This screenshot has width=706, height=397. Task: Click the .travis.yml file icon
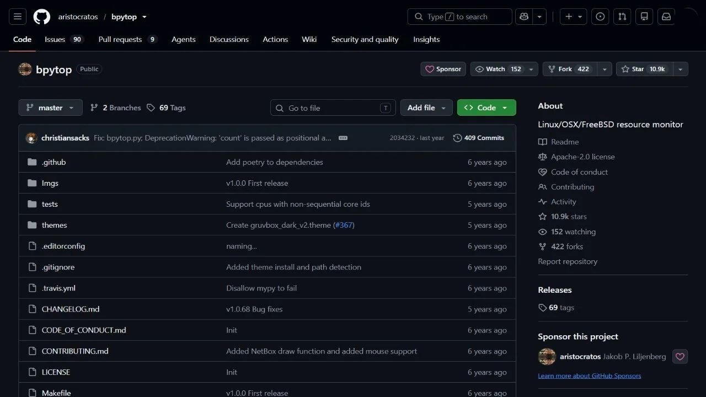(32, 288)
